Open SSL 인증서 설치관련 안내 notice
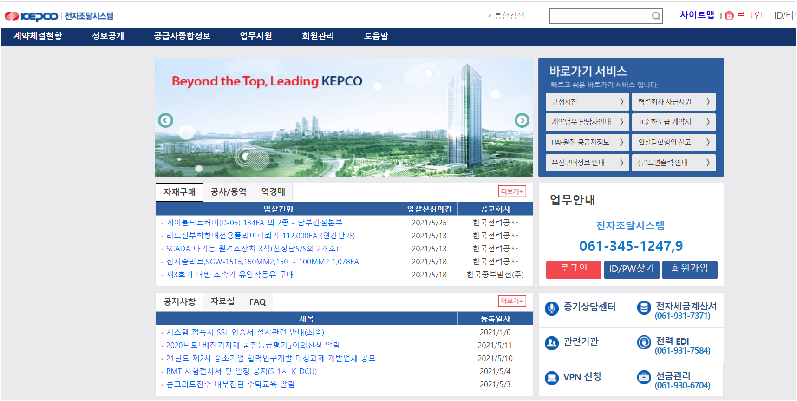This screenshot has height=401, width=797. tap(245, 333)
